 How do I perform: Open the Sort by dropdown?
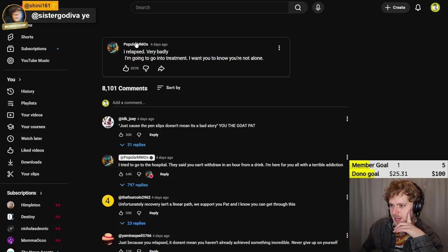tap(169, 88)
